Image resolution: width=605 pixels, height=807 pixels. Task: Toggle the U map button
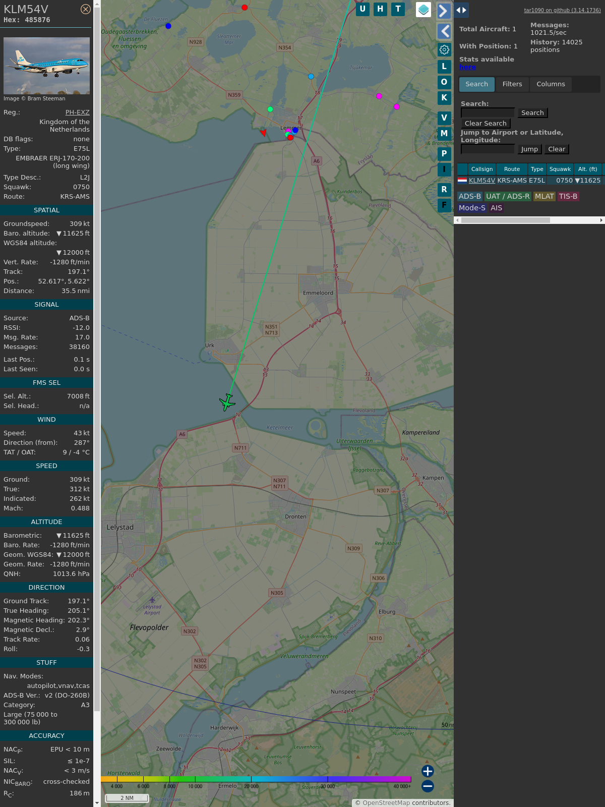(x=362, y=9)
